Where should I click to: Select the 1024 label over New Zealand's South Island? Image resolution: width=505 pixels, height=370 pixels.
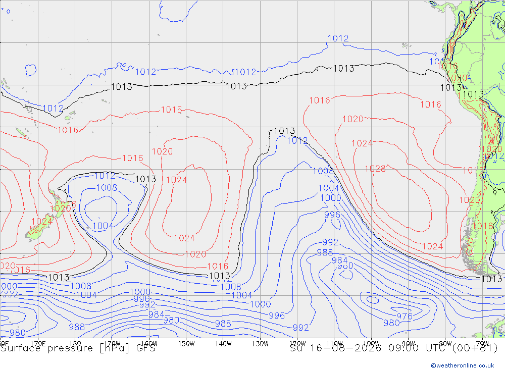coord(42,221)
